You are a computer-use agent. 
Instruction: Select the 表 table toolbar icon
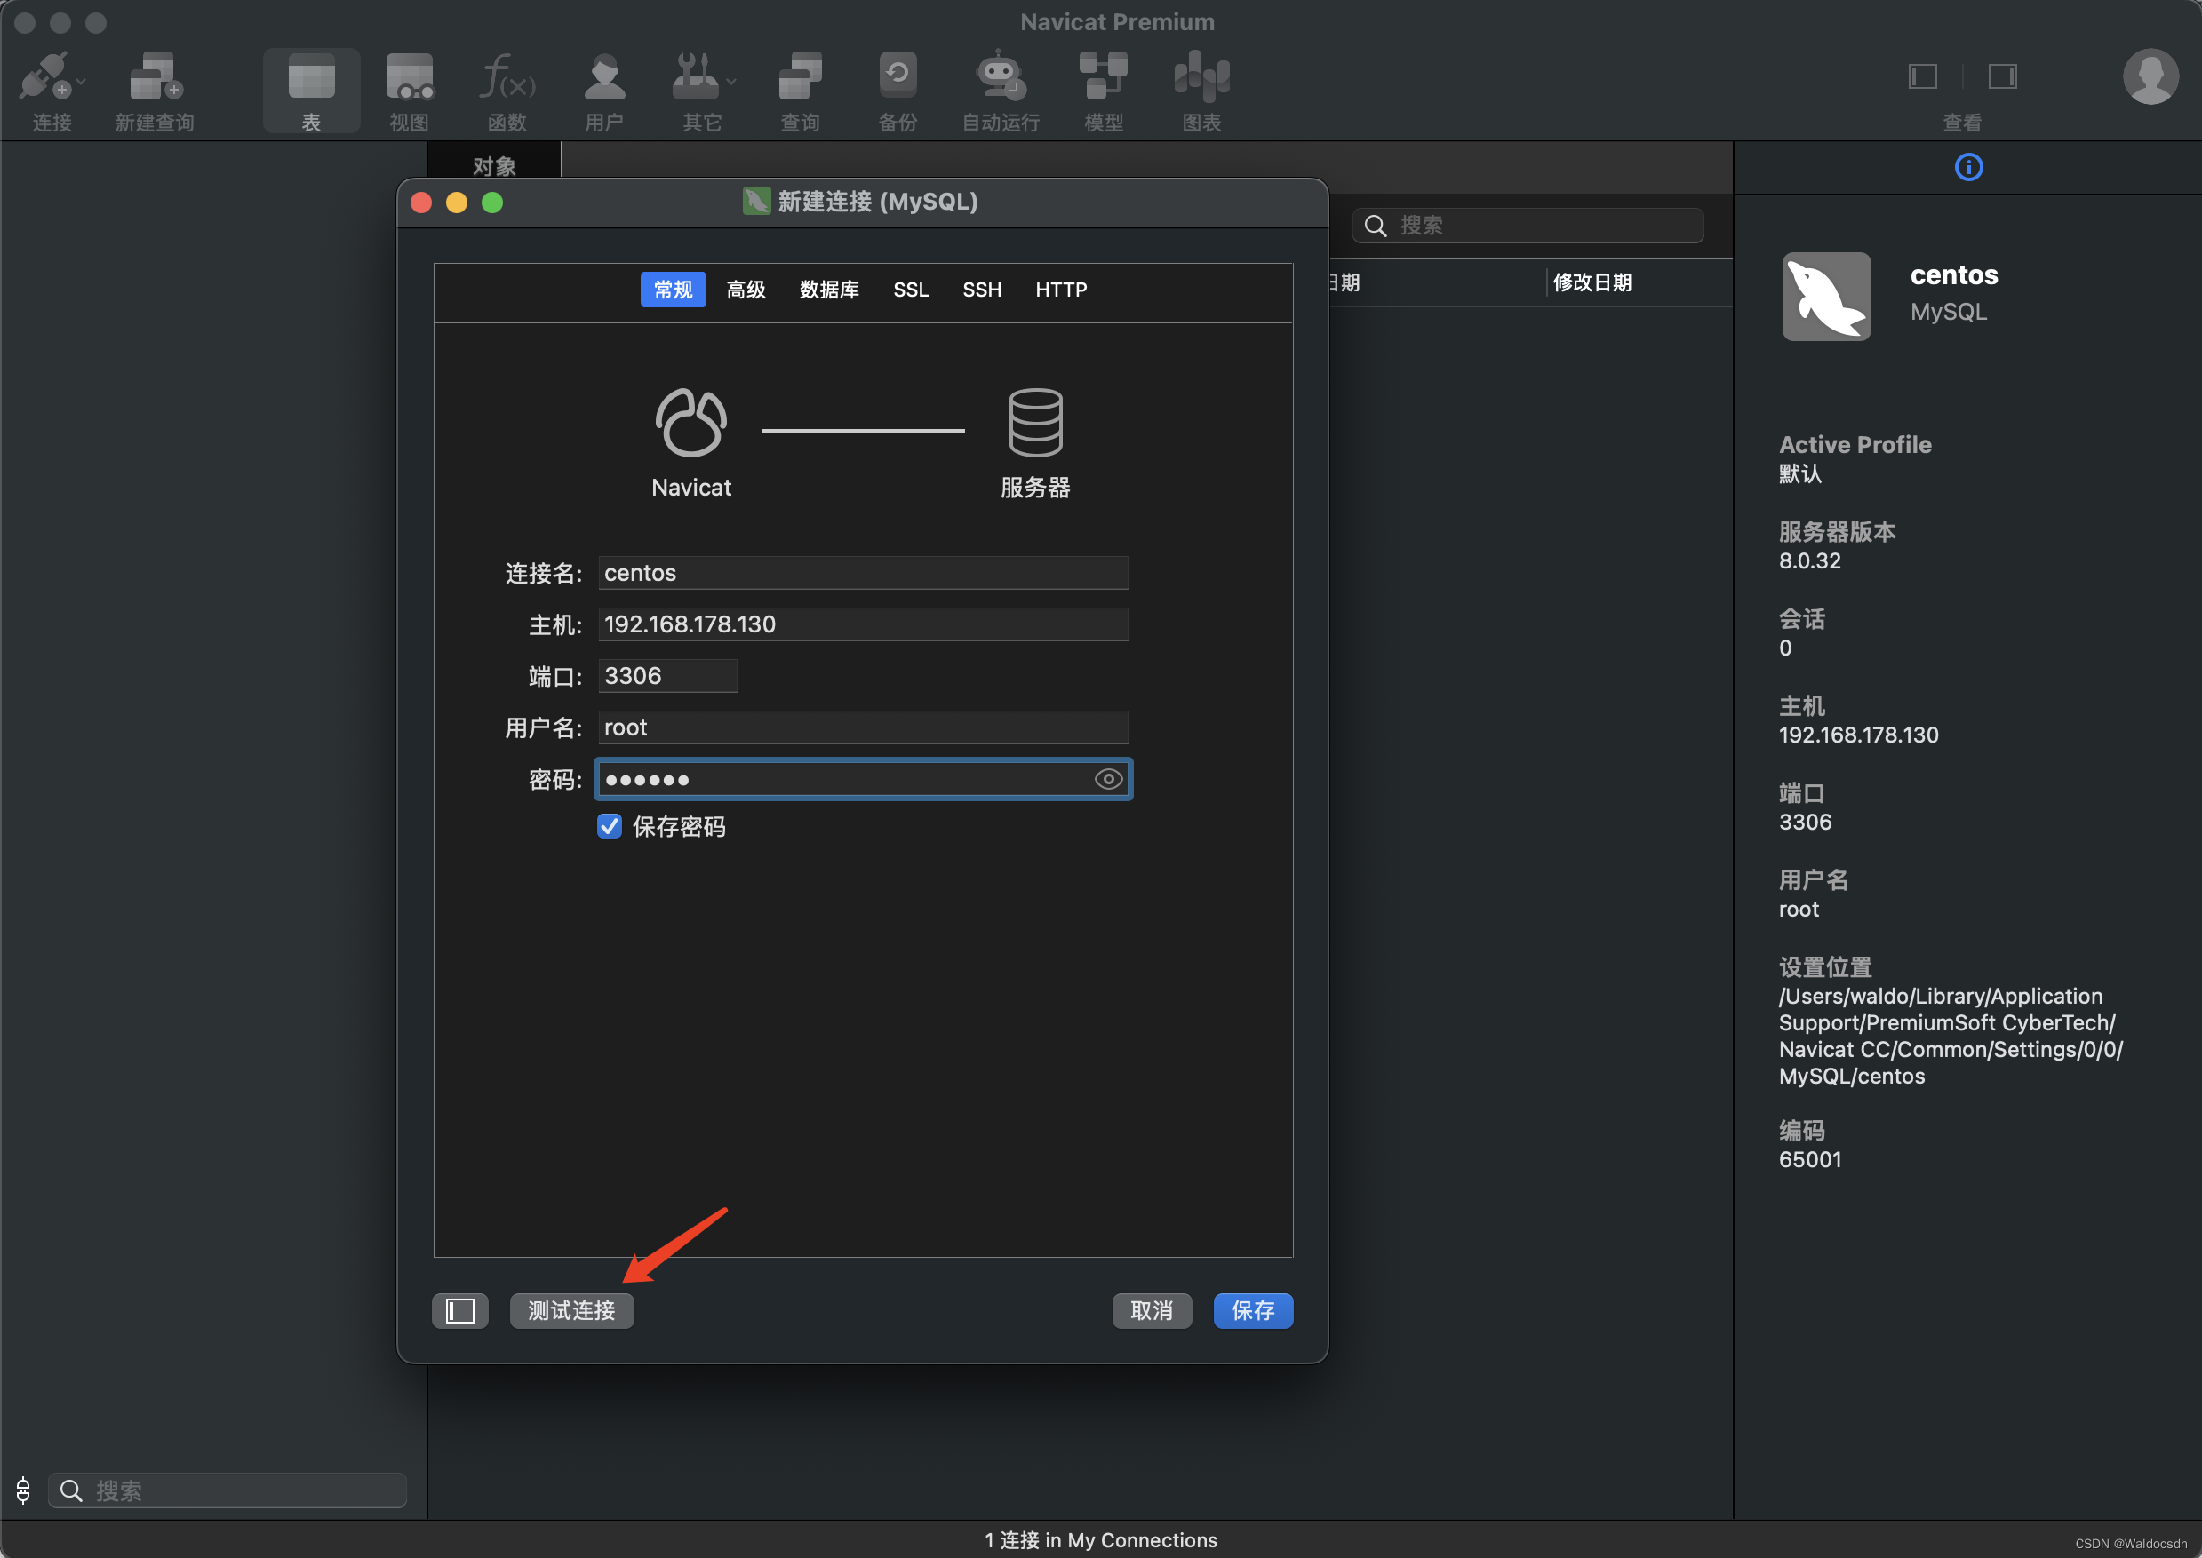coord(312,76)
